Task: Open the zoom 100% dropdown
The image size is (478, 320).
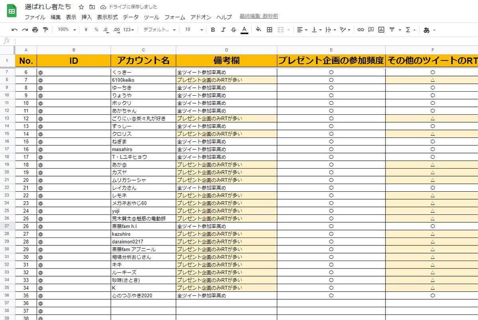Action: pyautogui.click(x=66, y=29)
